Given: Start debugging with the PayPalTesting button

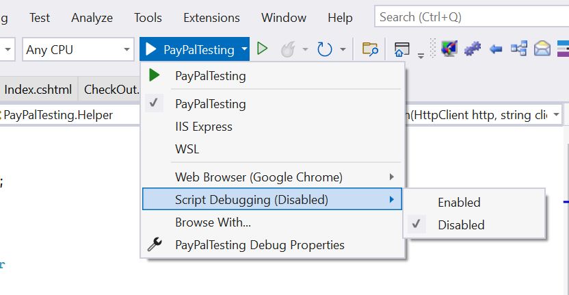Looking at the screenshot, I should [x=190, y=49].
